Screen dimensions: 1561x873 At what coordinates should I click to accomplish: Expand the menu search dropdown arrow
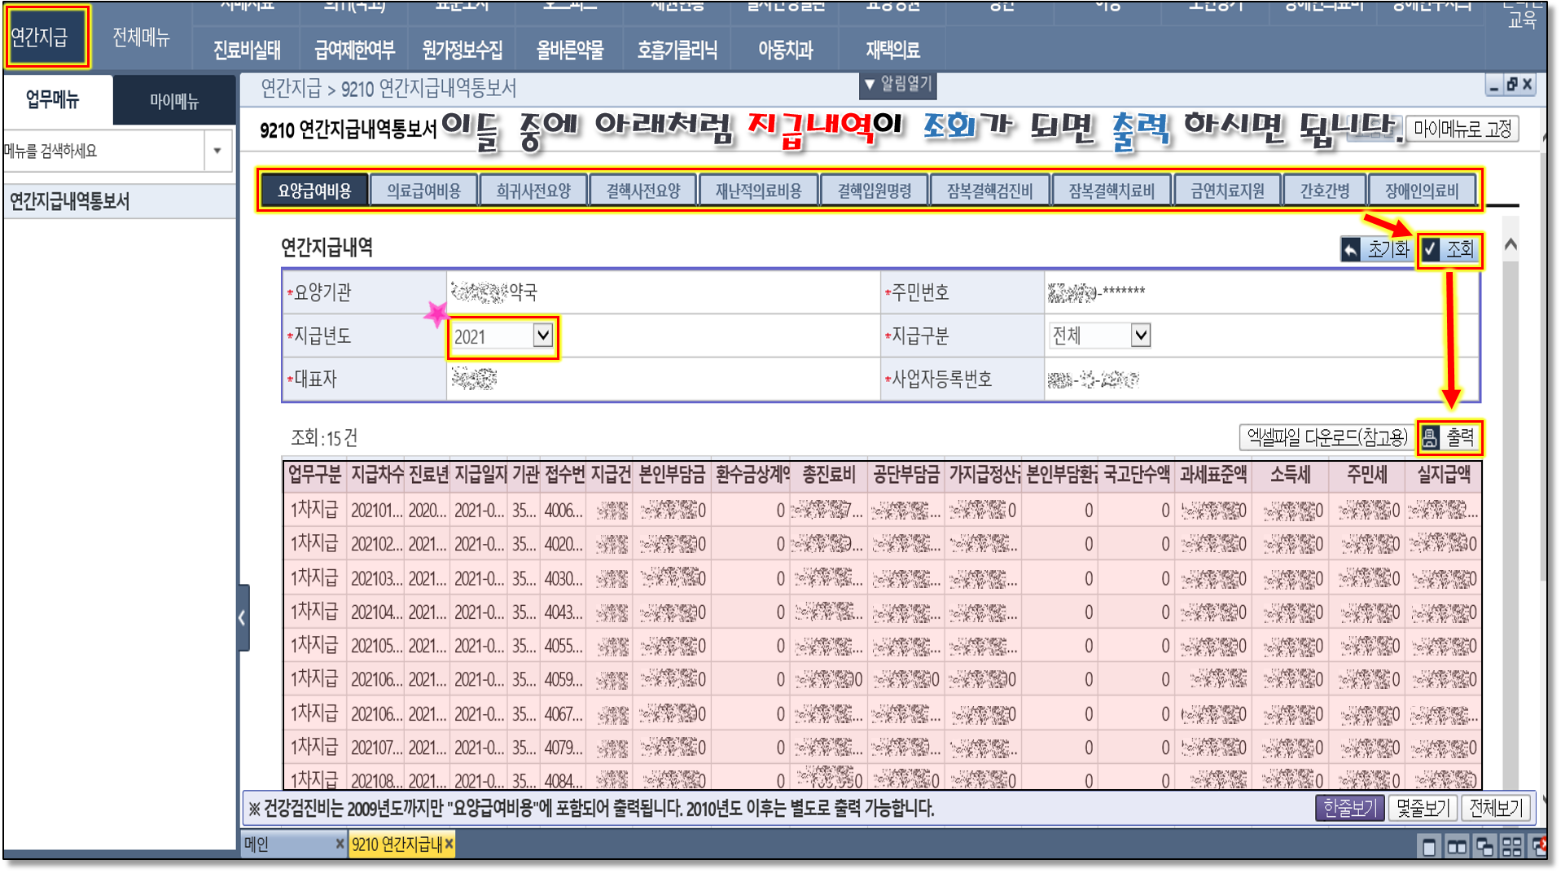217,151
